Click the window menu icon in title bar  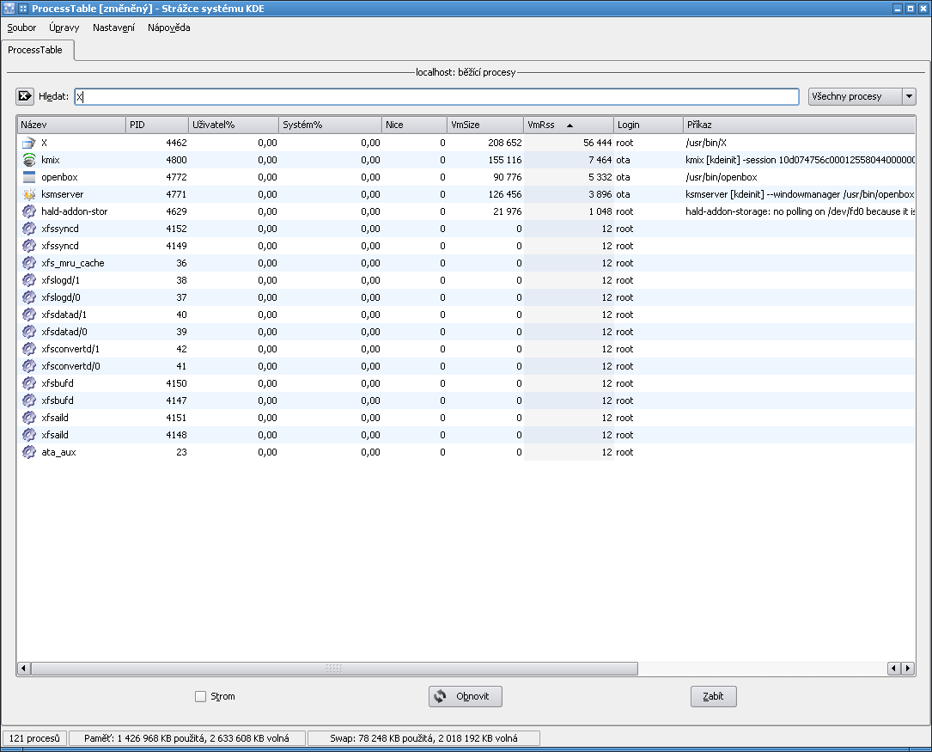(x=9, y=9)
